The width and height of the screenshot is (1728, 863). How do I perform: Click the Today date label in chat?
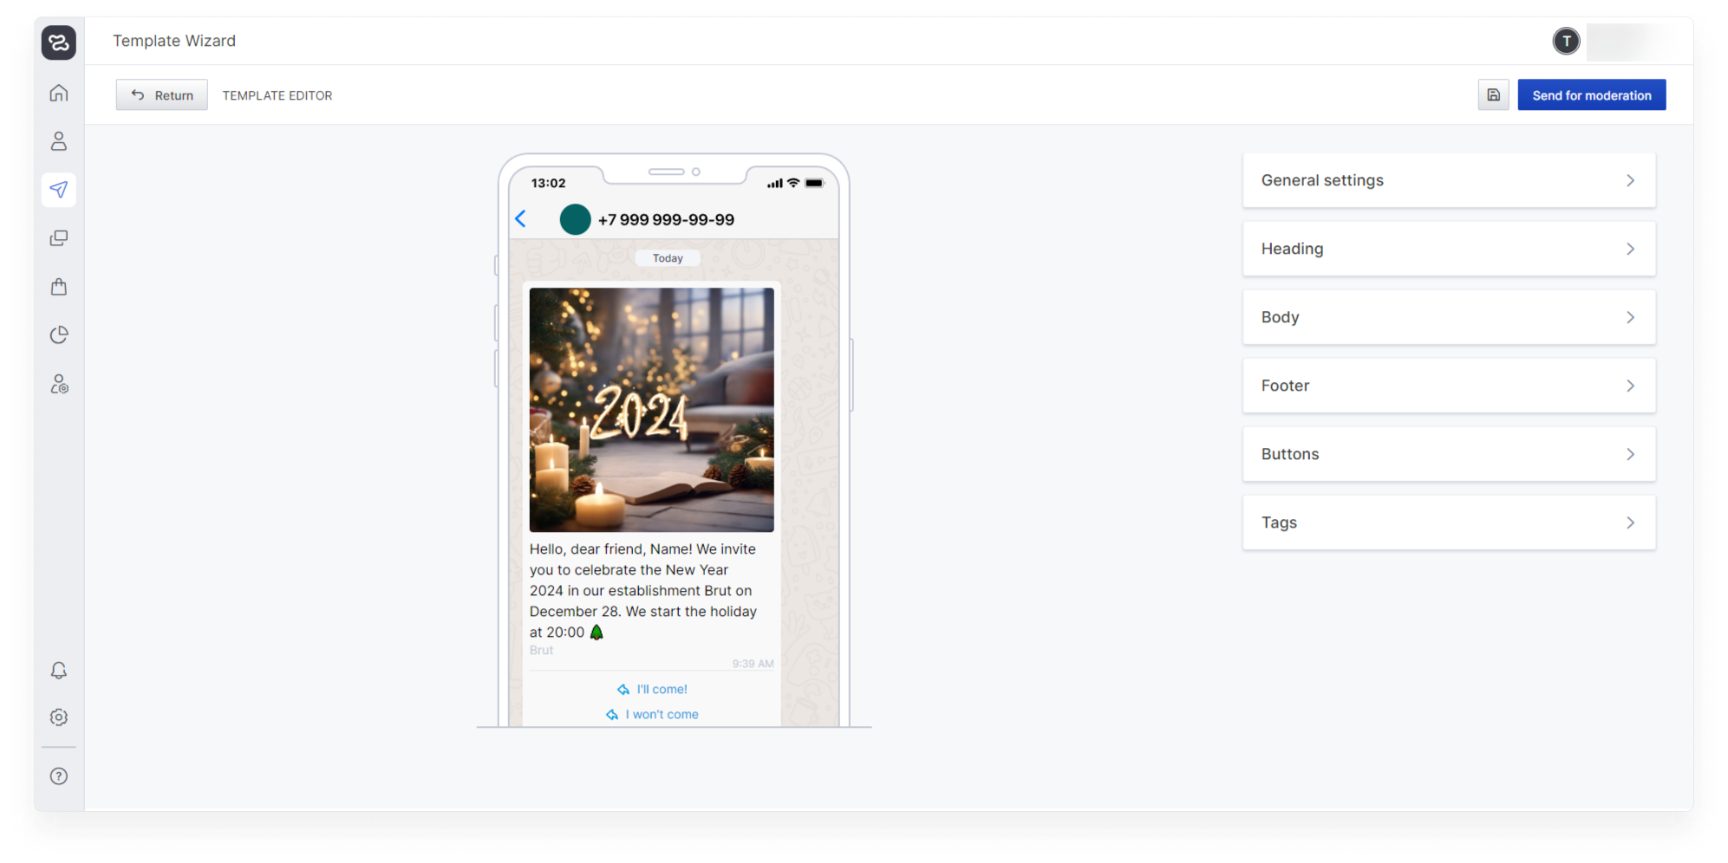pyautogui.click(x=668, y=258)
